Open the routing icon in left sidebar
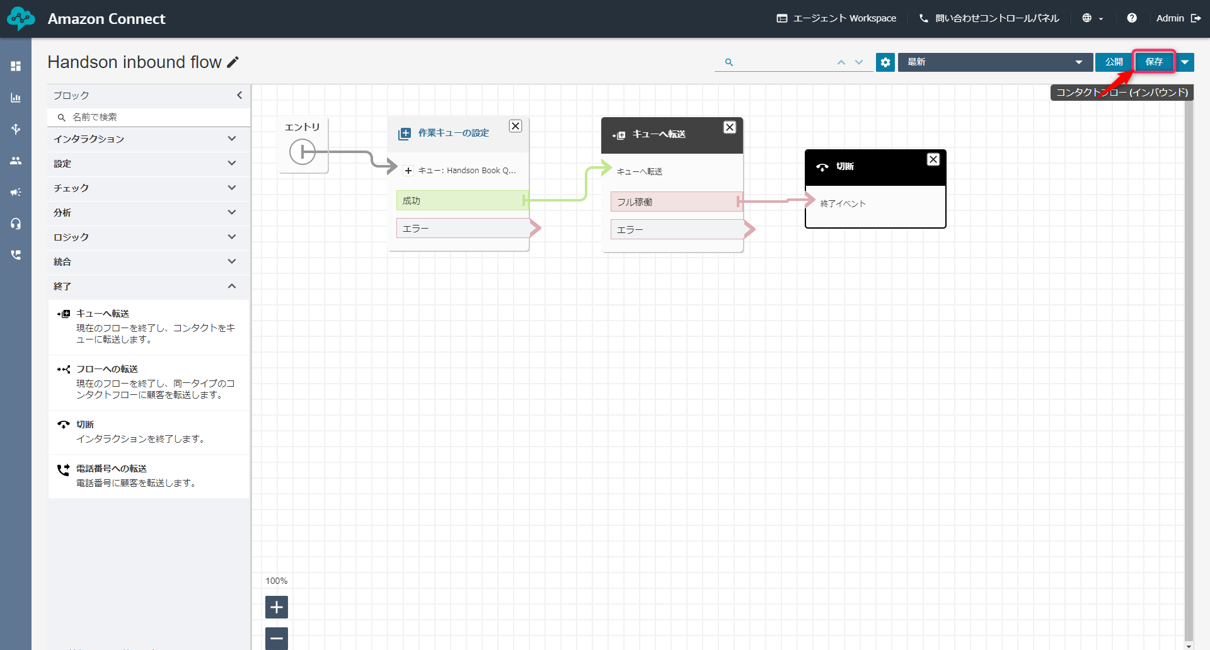This screenshot has height=650, width=1210. (x=16, y=129)
